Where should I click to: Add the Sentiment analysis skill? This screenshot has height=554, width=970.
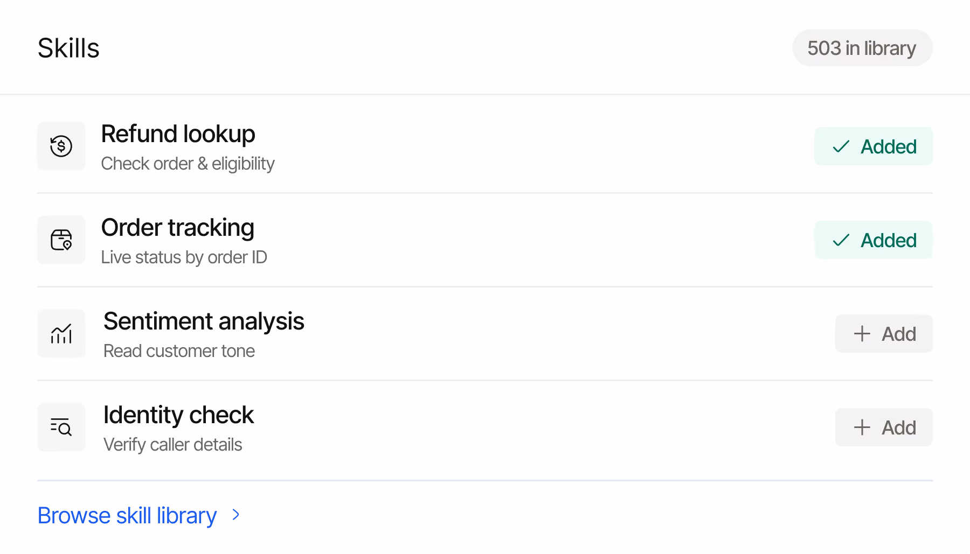884,334
